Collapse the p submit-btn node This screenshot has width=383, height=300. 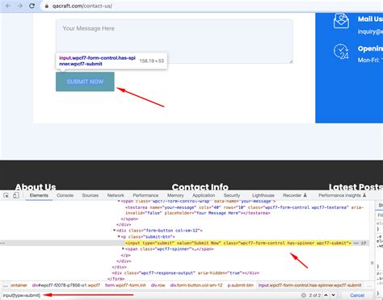119,236
